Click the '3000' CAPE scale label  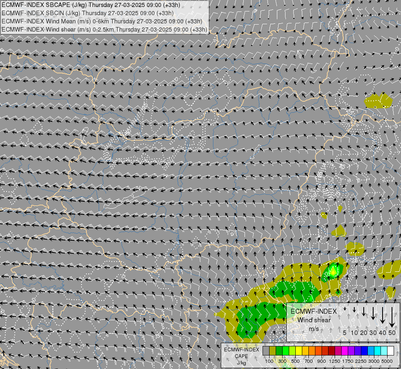tap(374, 361)
